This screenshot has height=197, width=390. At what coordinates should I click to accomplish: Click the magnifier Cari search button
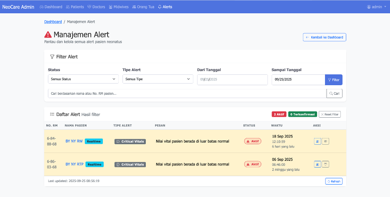[x=334, y=94]
